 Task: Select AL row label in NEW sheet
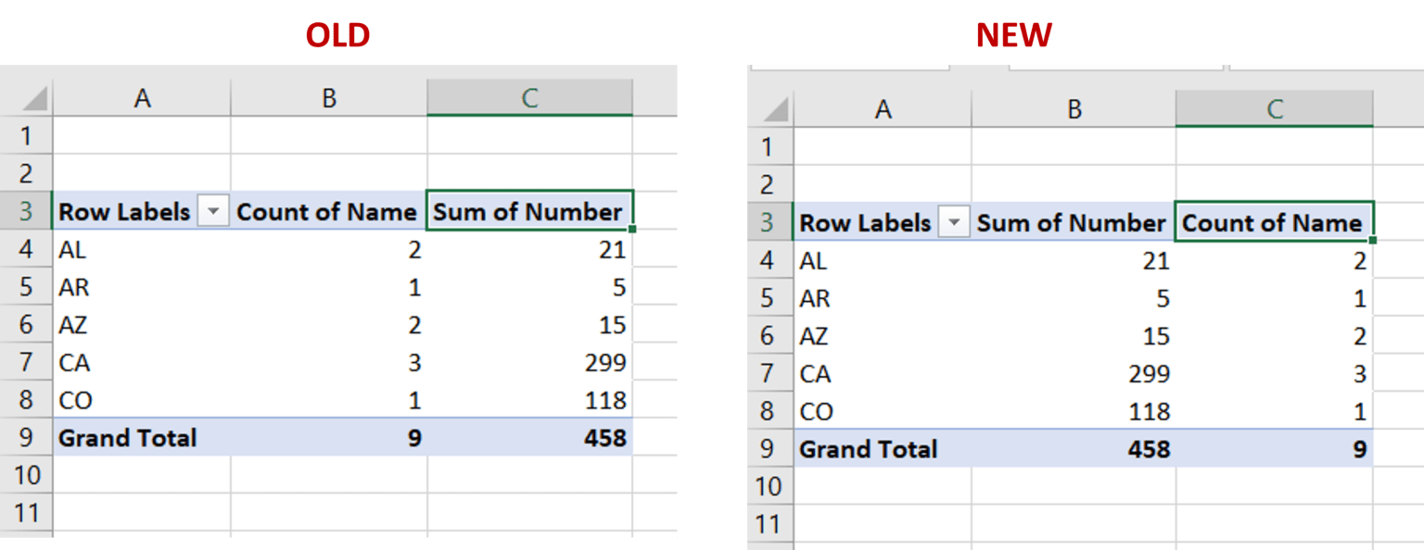(813, 261)
